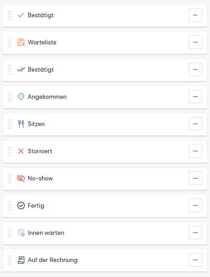This screenshot has width=210, height=277.
Task: Click the No-show crossed-eye icon
Action: [21, 178]
